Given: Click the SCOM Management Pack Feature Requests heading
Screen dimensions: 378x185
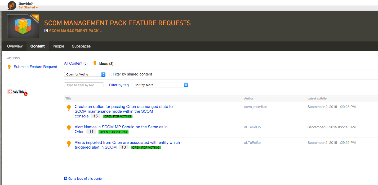Looking at the screenshot, I should point(117,23).
